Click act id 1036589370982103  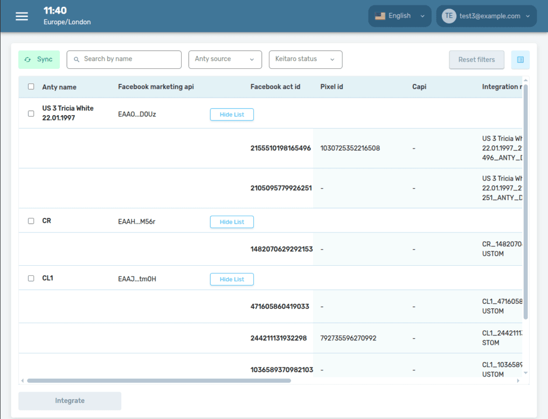point(282,370)
